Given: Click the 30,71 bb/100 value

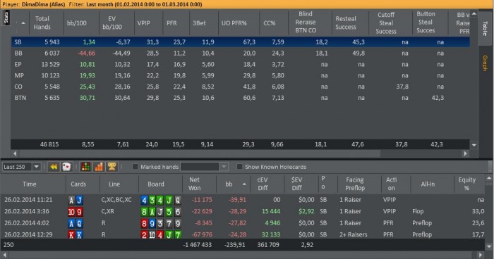Looking at the screenshot, I should click(88, 98).
